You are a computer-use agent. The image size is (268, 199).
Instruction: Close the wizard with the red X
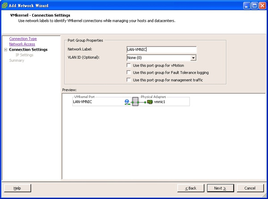click(262, 6)
